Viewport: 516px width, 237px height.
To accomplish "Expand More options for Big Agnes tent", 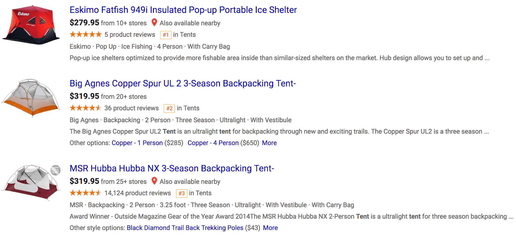I will tap(269, 143).
